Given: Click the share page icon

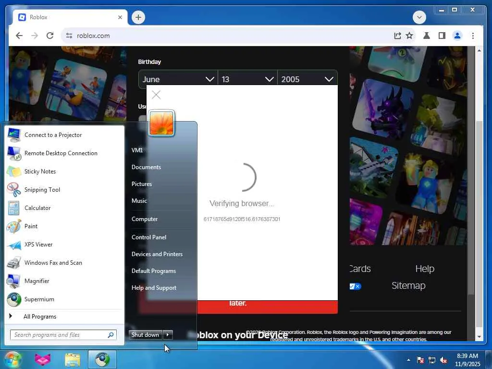Looking at the screenshot, I should coord(397,36).
